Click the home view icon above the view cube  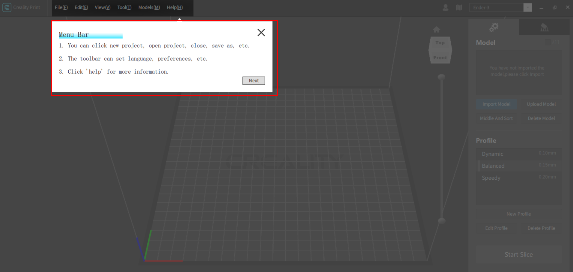[437, 29]
